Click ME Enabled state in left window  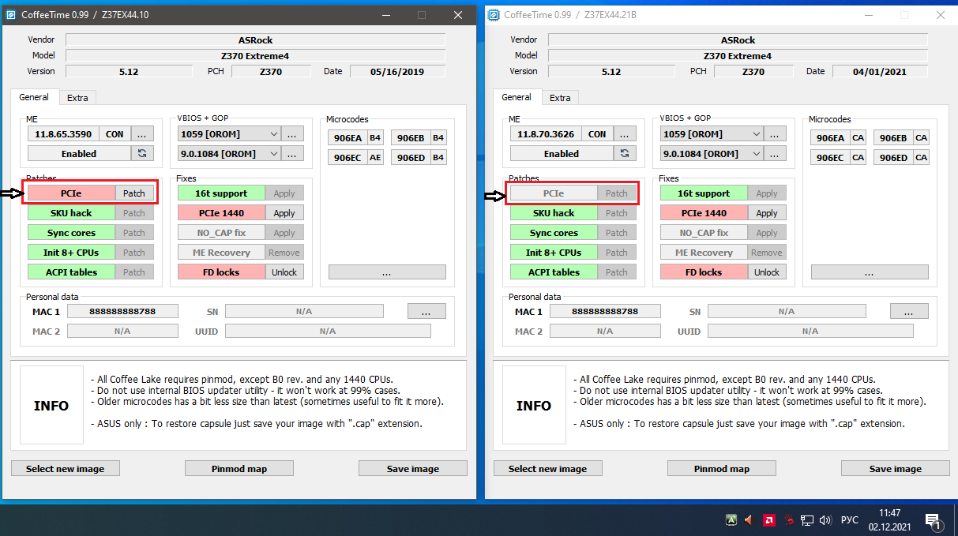pyautogui.click(x=79, y=154)
